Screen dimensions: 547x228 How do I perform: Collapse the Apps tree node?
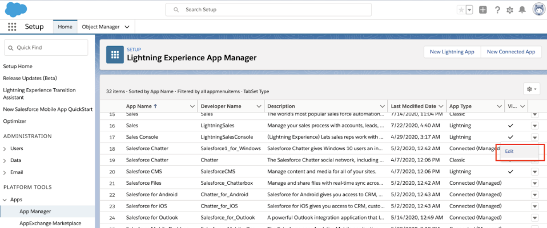[x=5, y=200]
